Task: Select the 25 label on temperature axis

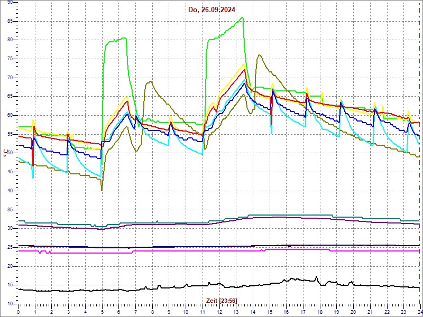Action: (10, 247)
